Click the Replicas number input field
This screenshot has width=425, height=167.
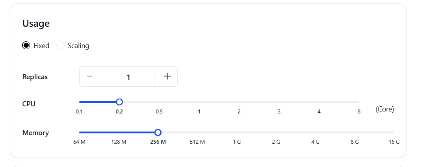128,76
